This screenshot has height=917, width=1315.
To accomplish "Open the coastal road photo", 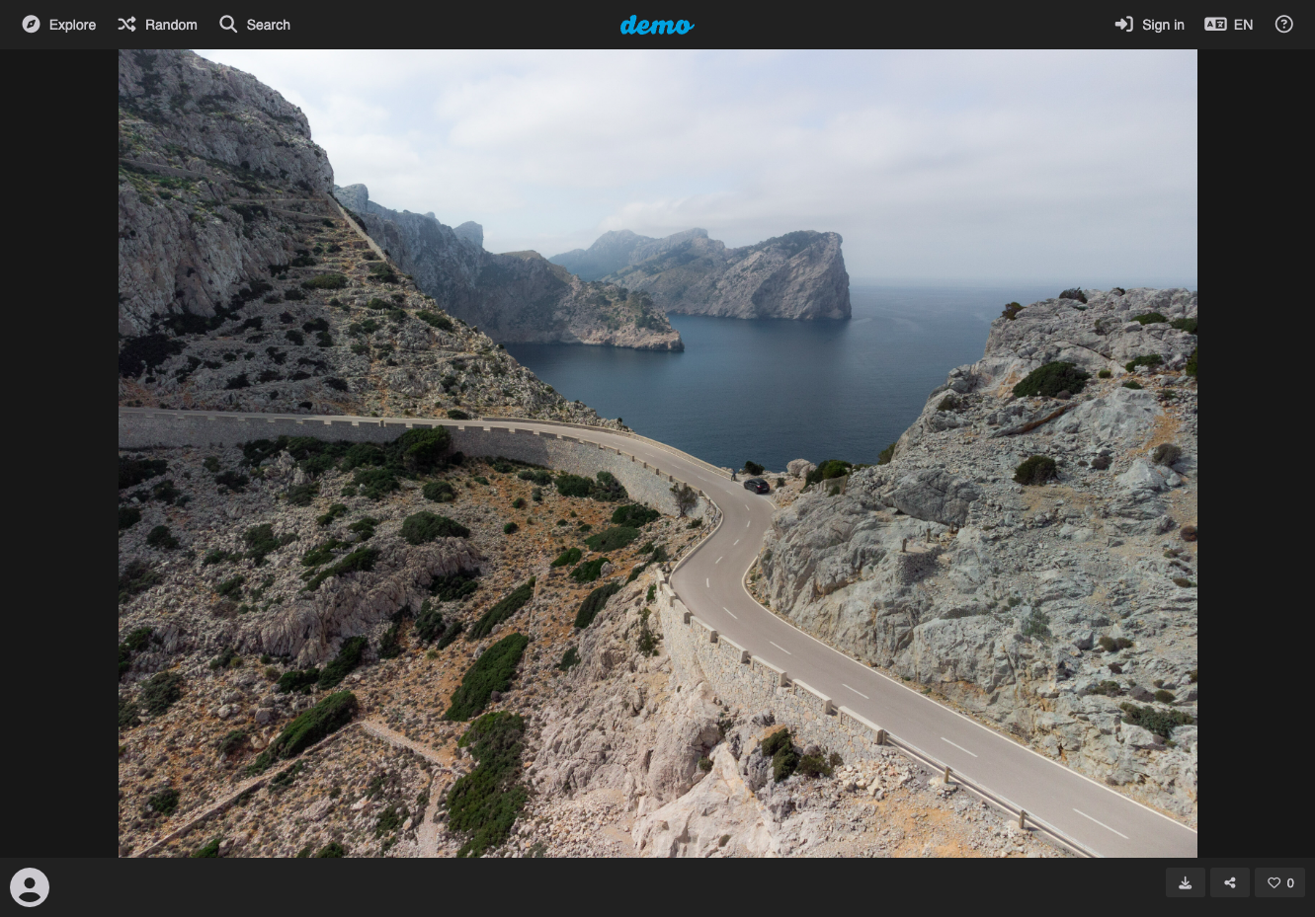I will tap(658, 453).
